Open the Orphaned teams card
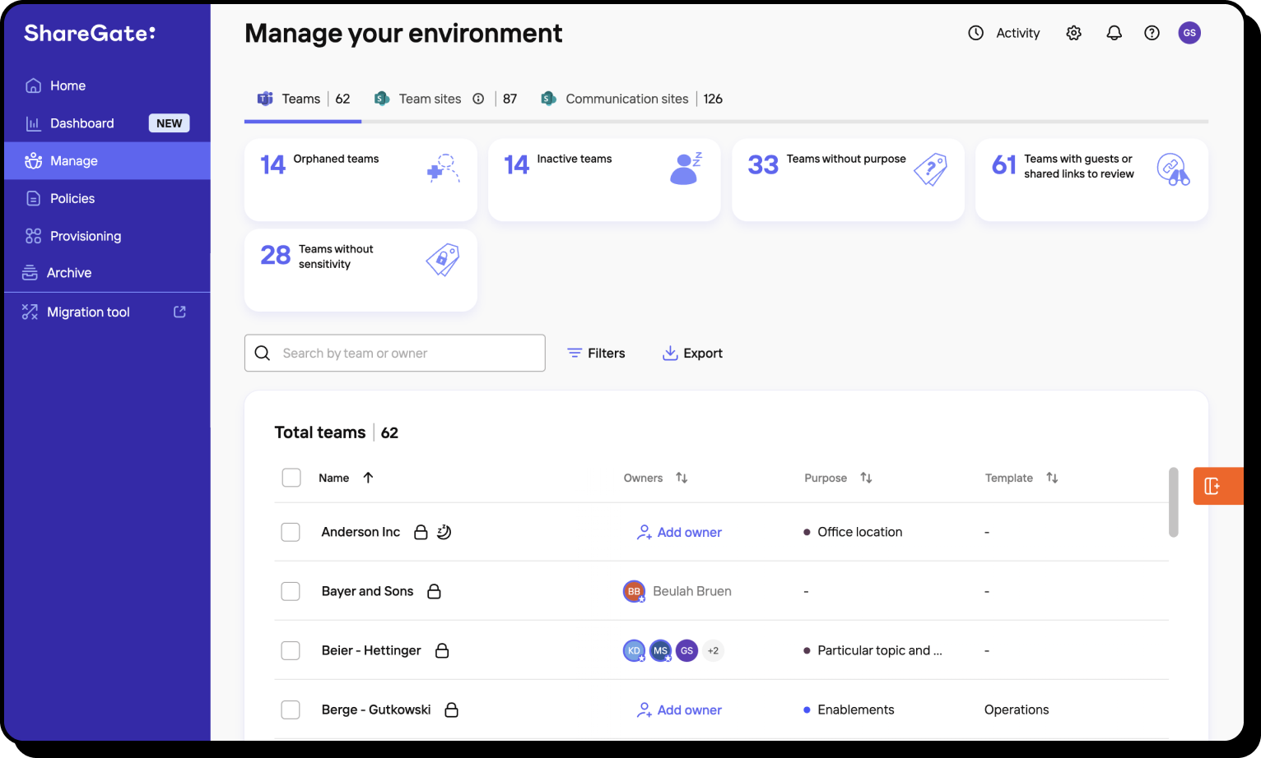Screen dimensions: 1261x758 [361, 180]
